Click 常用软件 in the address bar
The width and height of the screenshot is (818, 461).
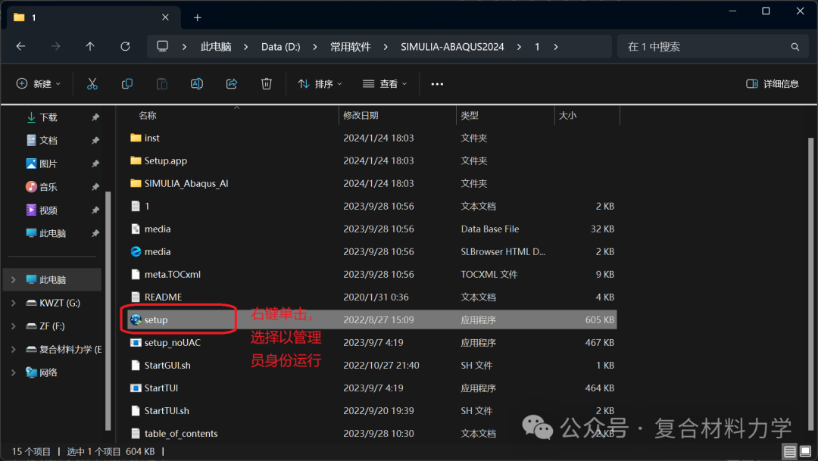tap(350, 47)
